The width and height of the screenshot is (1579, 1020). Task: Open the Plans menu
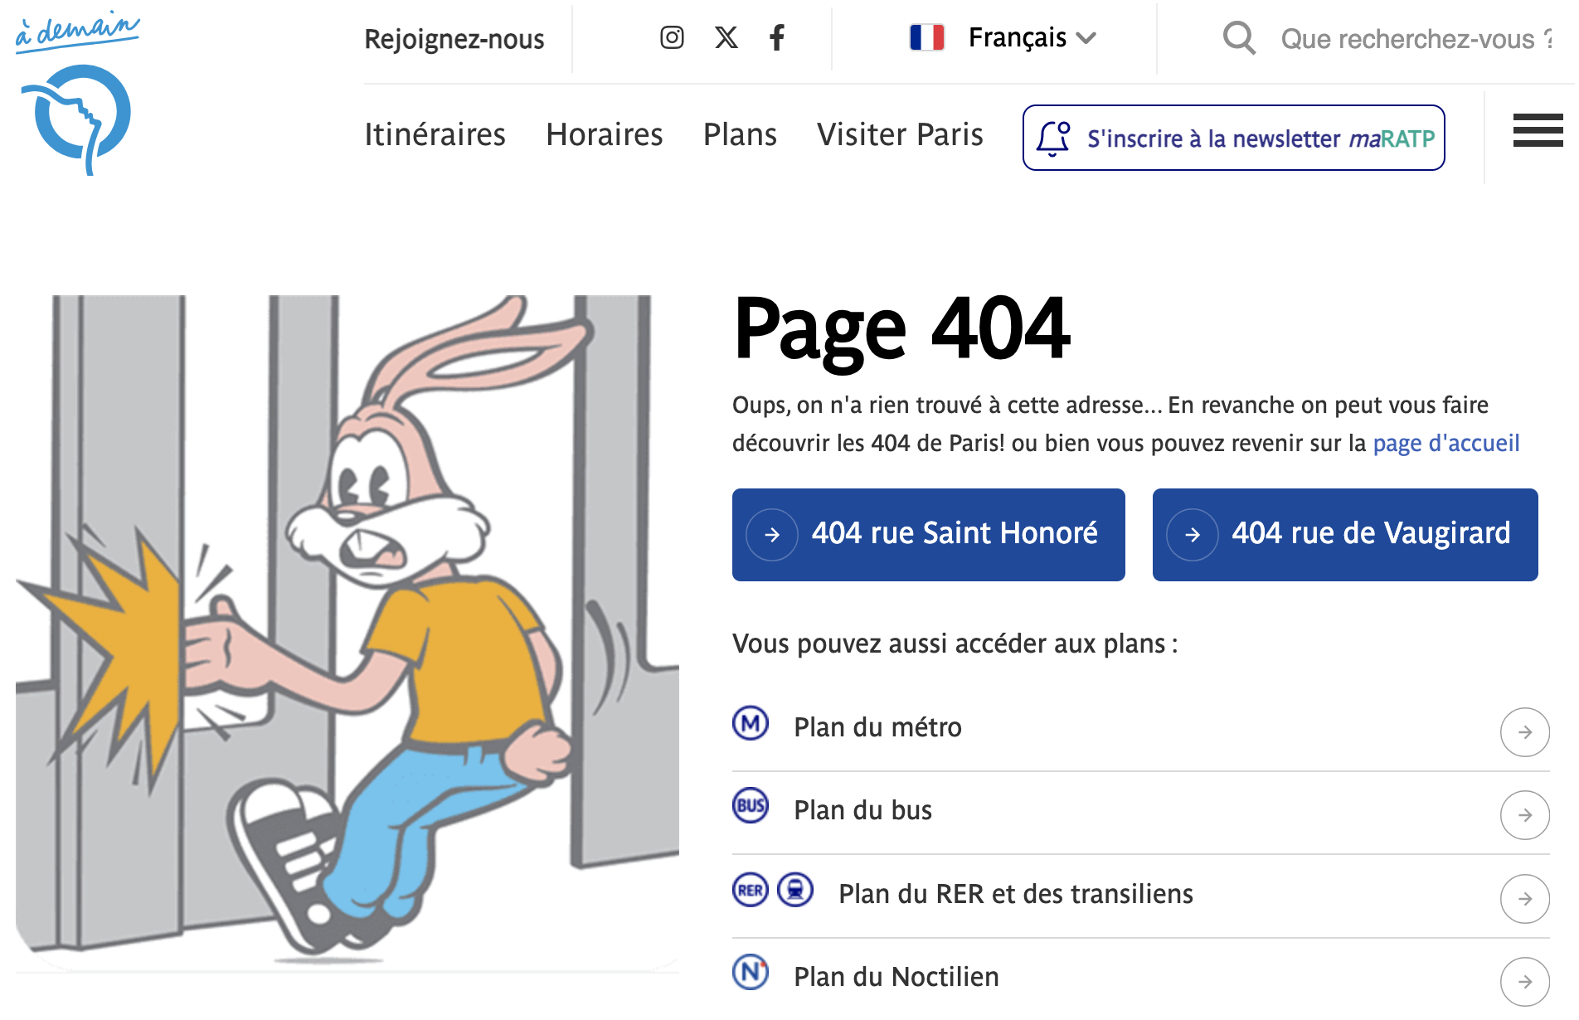741,134
